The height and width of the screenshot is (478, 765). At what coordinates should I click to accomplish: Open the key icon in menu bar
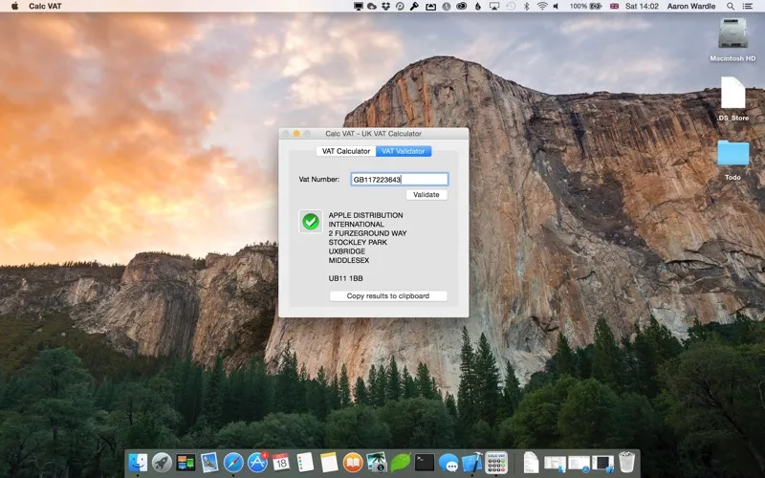(414, 7)
